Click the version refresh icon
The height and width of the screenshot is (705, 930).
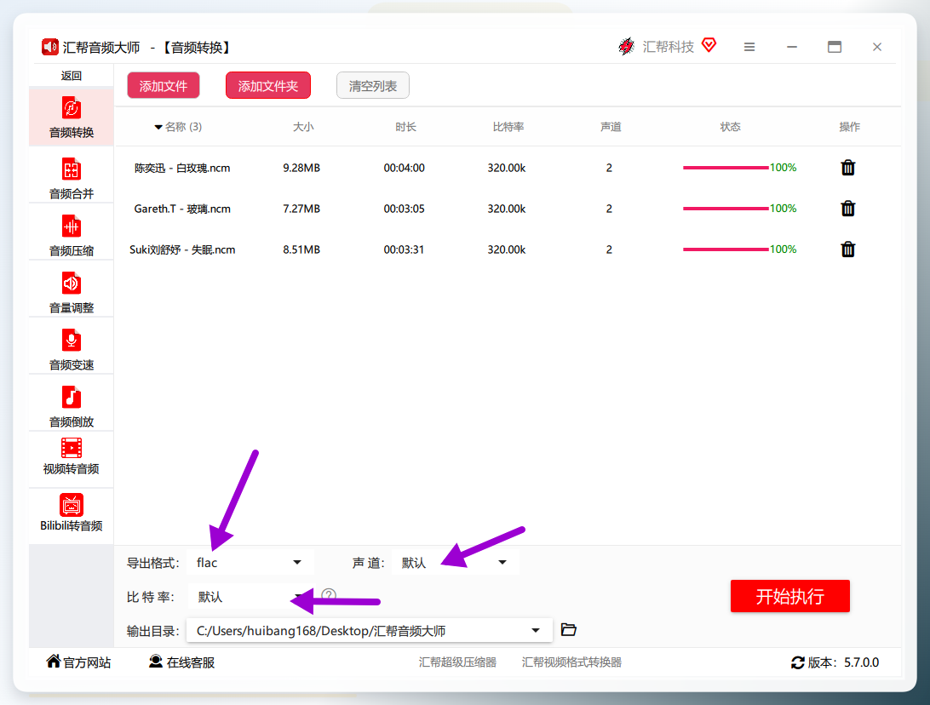(x=798, y=662)
